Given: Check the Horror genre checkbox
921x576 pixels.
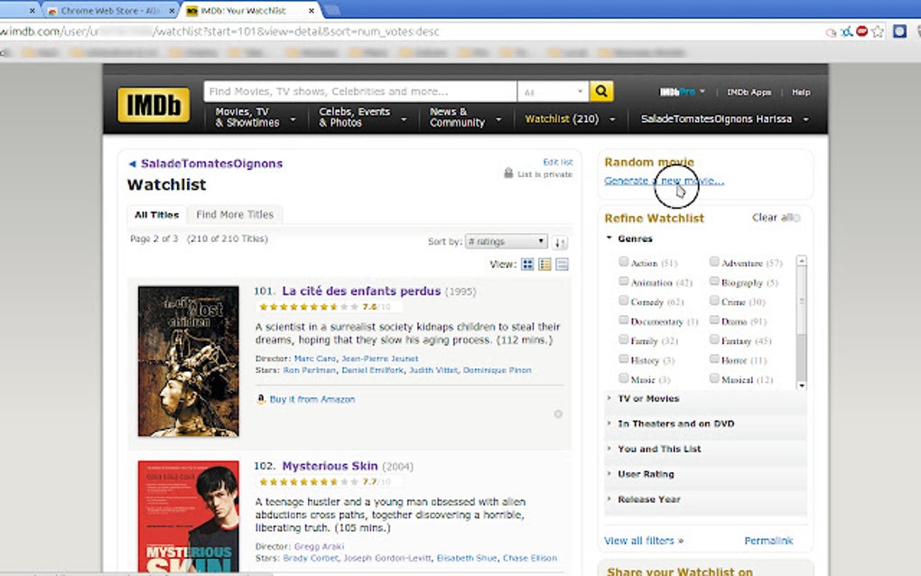Looking at the screenshot, I should (714, 358).
